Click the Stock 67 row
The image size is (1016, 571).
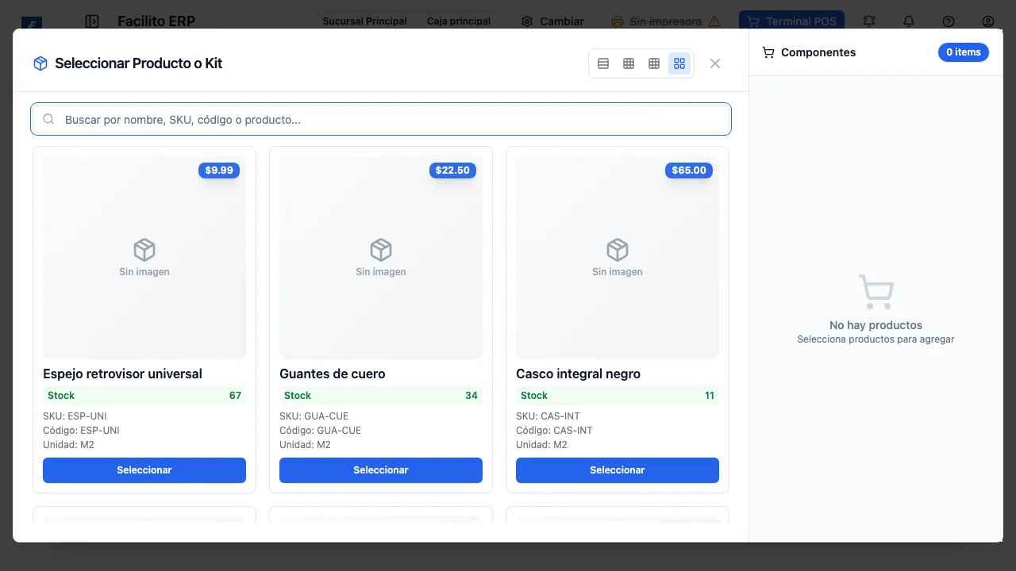tap(144, 396)
